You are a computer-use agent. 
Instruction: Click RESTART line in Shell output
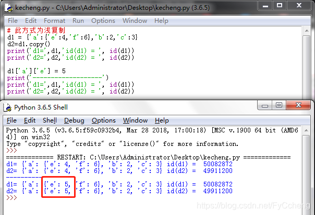point(149,157)
